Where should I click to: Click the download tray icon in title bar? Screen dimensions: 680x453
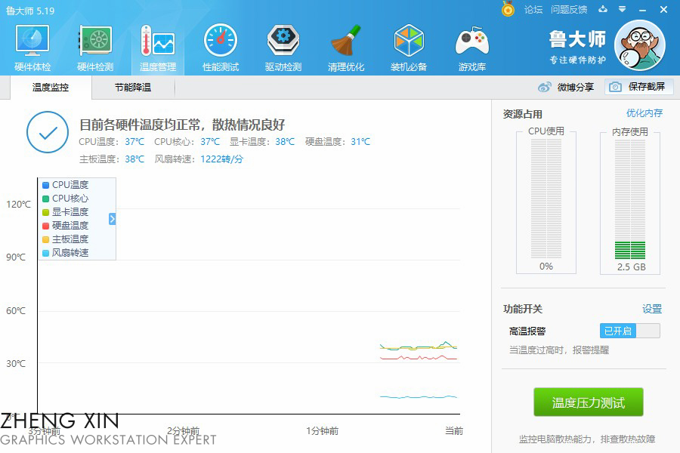coord(603,9)
